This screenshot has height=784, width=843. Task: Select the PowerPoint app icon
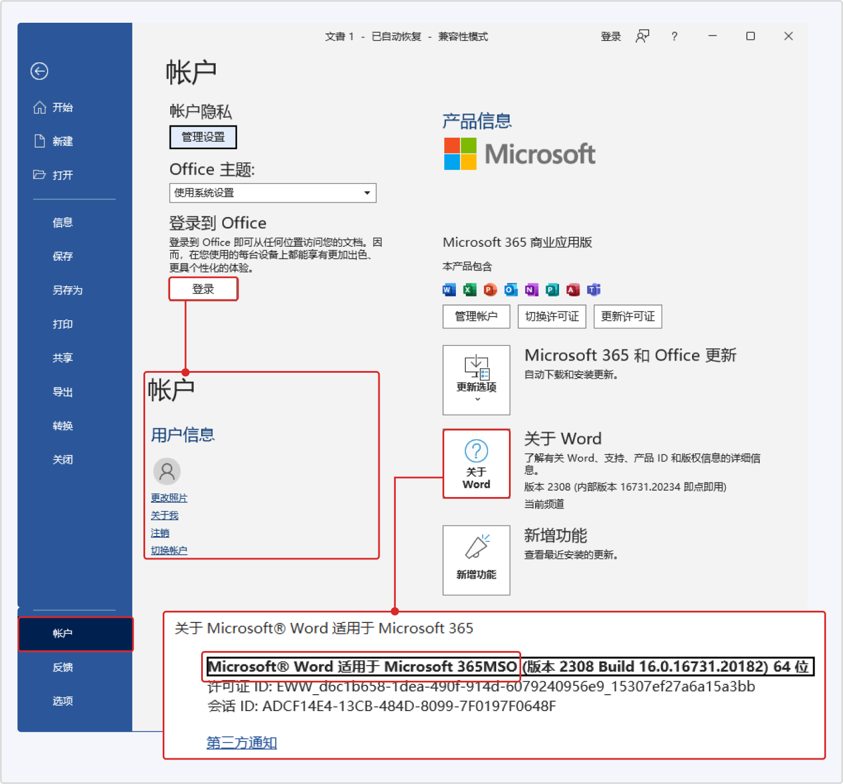pos(490,289)
